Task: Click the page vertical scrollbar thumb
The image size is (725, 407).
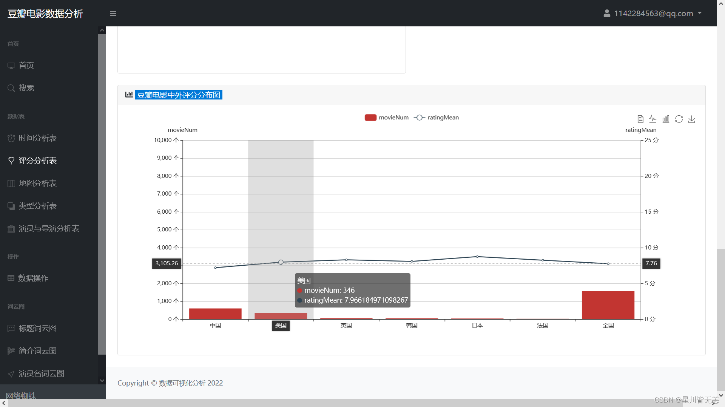Action: 721,320
